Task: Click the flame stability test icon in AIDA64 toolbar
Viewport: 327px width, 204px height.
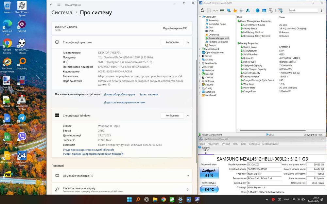Action: coord(235,10)
